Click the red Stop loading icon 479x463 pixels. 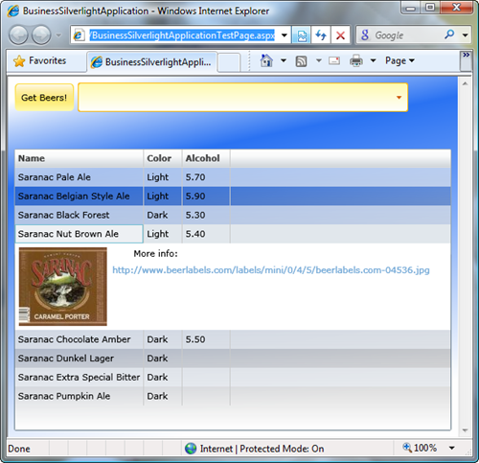point(340,35)
